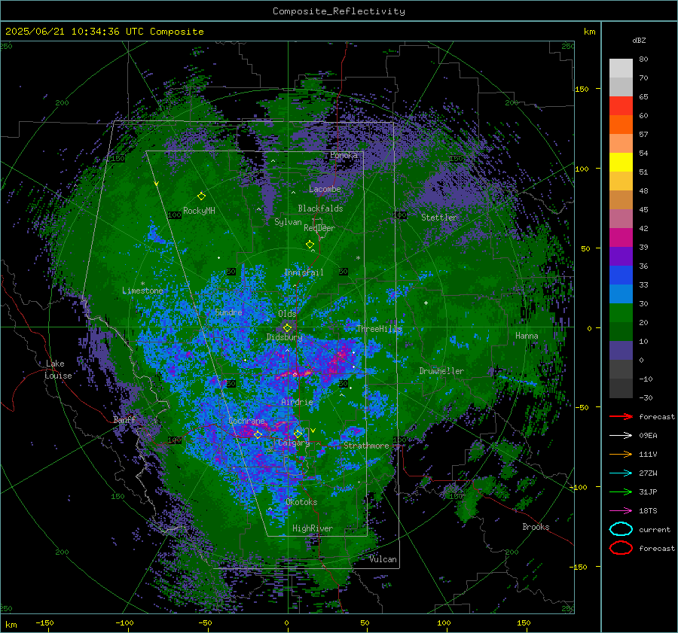Click the Blackfalds city label
Screen dimensions: 678x633
tap(320, 208)
